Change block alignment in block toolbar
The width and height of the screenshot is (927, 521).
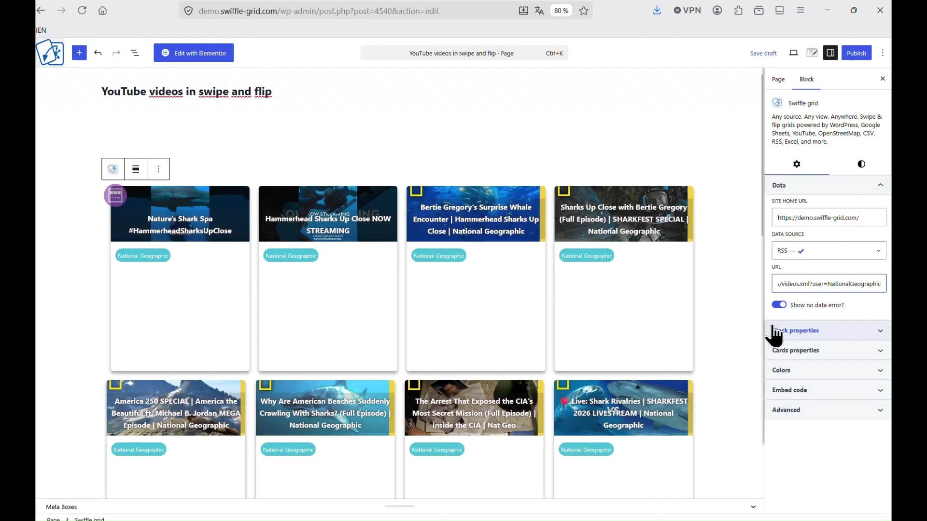coord(136,169)
